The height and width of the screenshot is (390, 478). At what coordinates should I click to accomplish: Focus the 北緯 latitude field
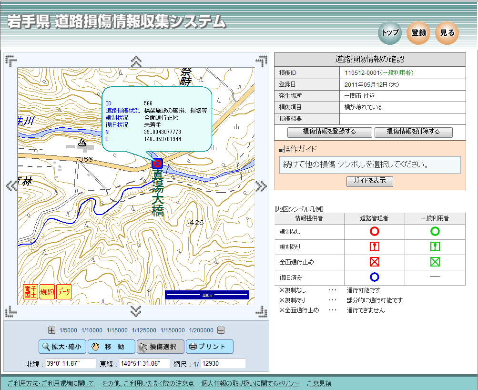71,363
